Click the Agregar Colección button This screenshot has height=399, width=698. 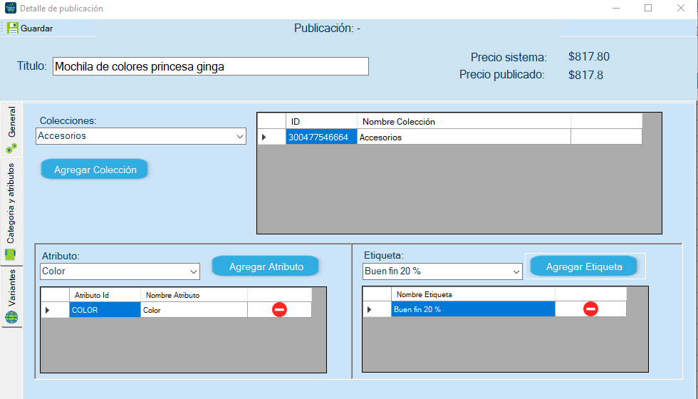[x=95, y=170]
